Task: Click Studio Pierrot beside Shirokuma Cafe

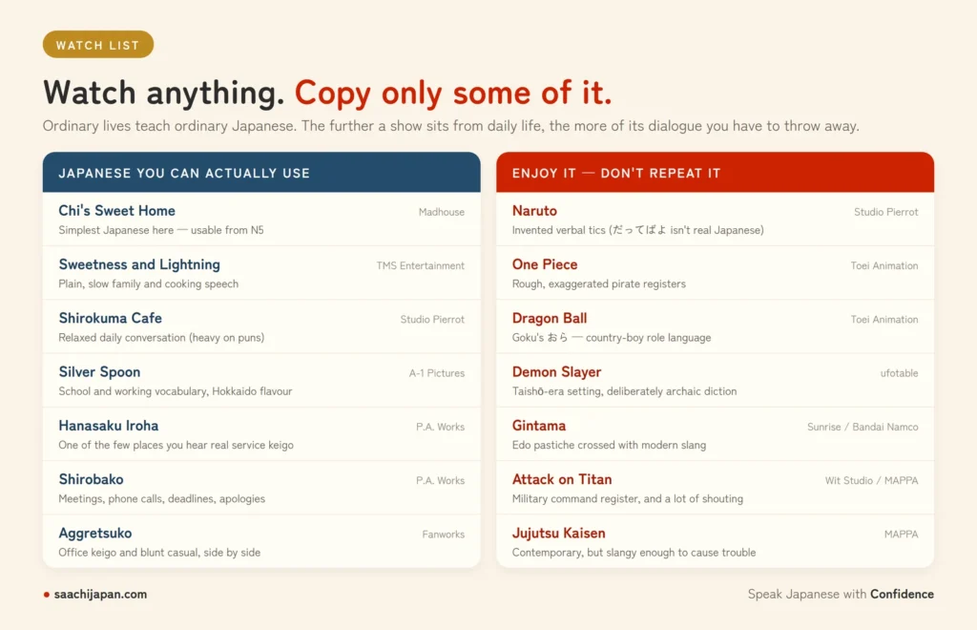Action: 432,319
